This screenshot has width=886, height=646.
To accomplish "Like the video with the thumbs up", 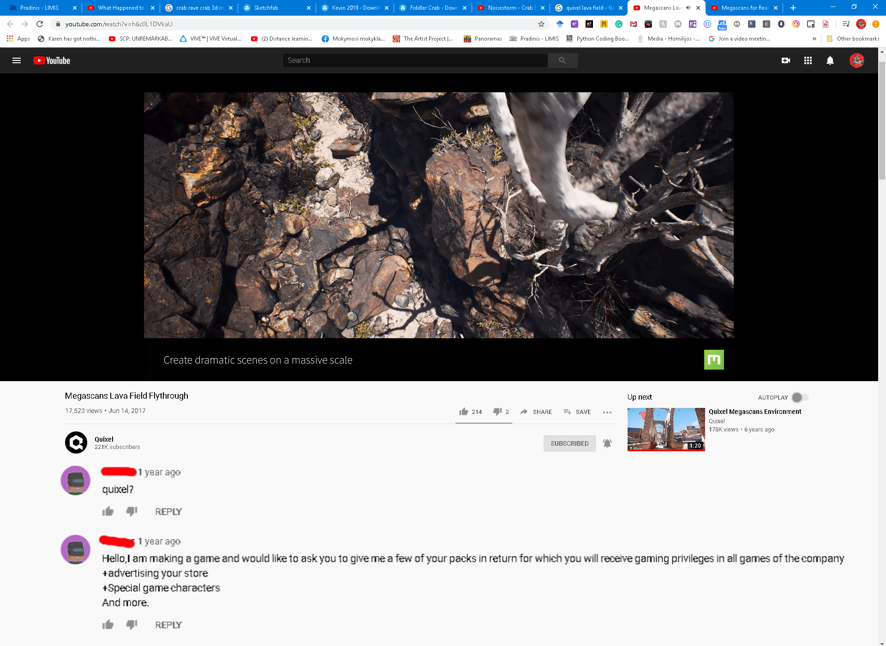I will pyautogui.click(x=464, y=412).
